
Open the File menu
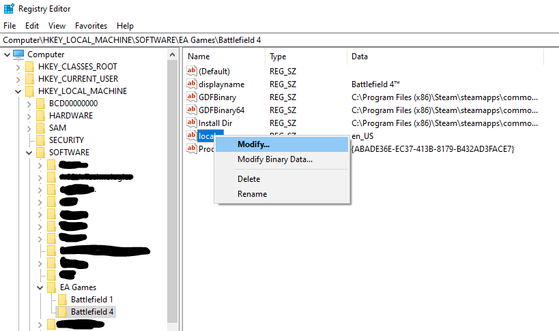pos(10,26)
